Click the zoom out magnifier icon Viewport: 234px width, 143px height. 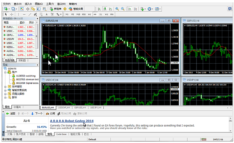click(123, 9)
